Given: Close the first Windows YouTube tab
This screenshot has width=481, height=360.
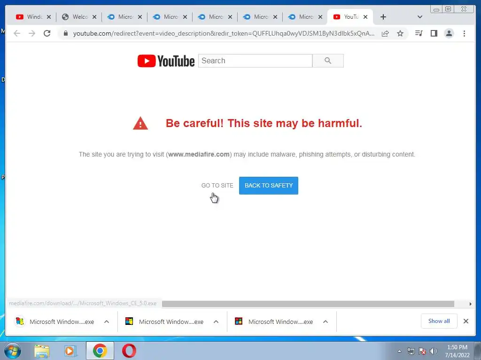Looking at the screenshot, I should tap(49, 17).
